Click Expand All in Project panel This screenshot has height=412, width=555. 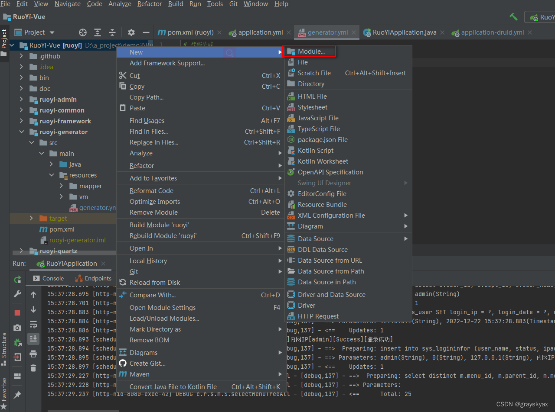click(98, 32)
